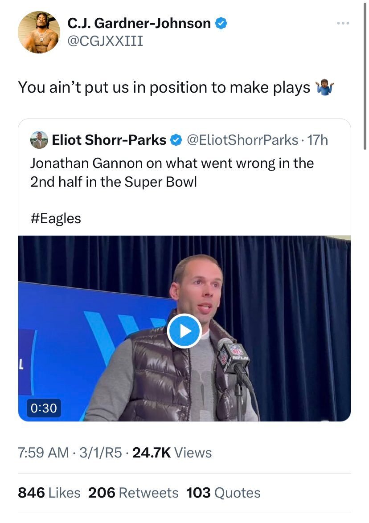Open the three-dot more options menu

pos(343,24)
